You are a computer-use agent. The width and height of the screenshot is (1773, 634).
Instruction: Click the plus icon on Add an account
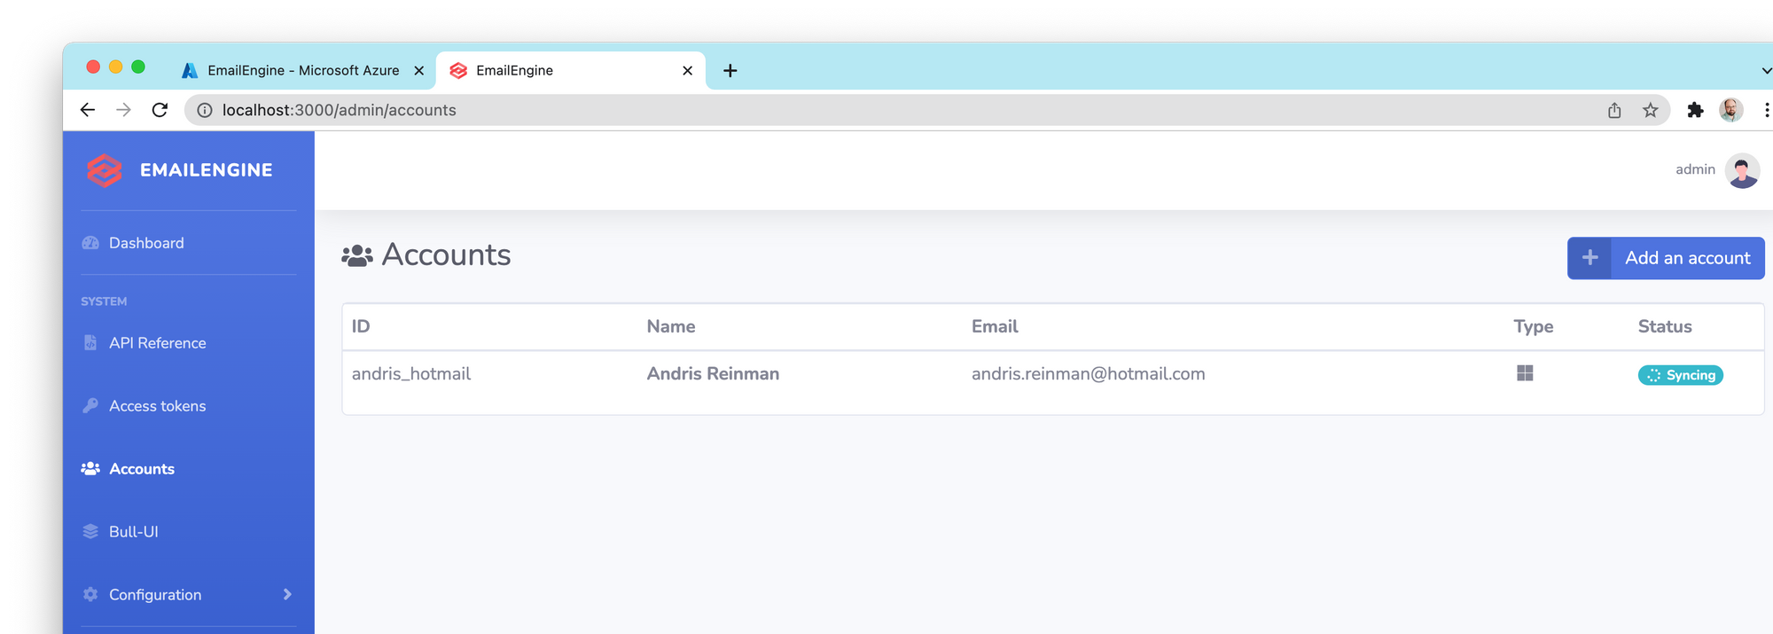(x=1590, y=257)
